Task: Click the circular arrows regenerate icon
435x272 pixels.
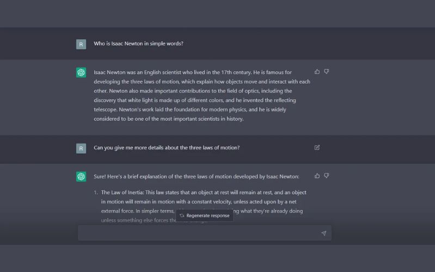Action: 182,216
